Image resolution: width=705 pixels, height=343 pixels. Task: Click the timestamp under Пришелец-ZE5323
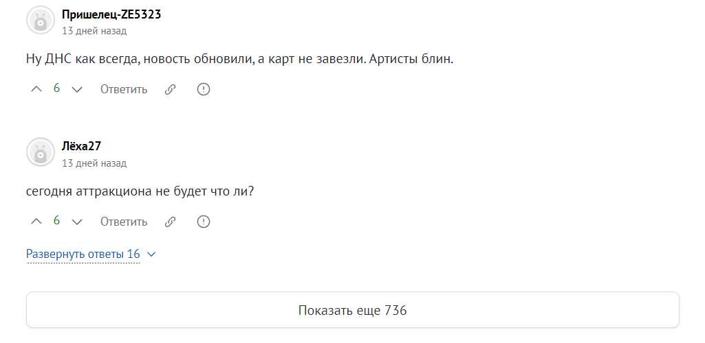[x=94, y=31]
